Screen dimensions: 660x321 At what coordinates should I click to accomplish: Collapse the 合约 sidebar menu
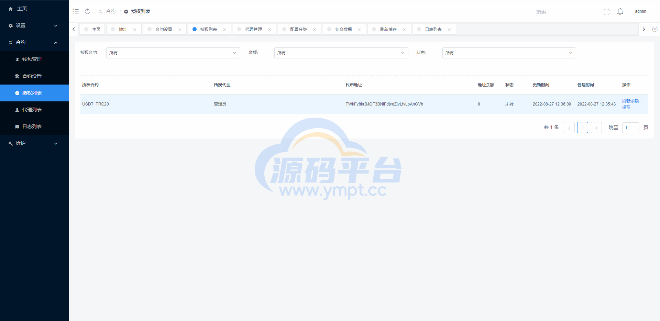(x=34, y=42)
